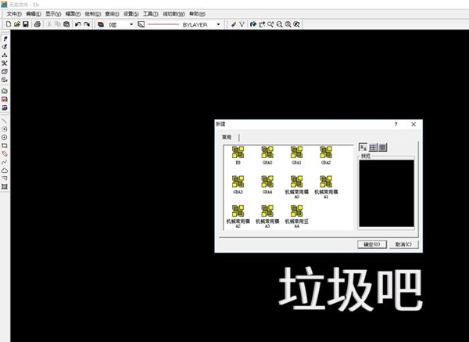The width and height of the screenshot is (469, 342).
Task: Choose the GBA0 template icon
Action: pos(267,153)
